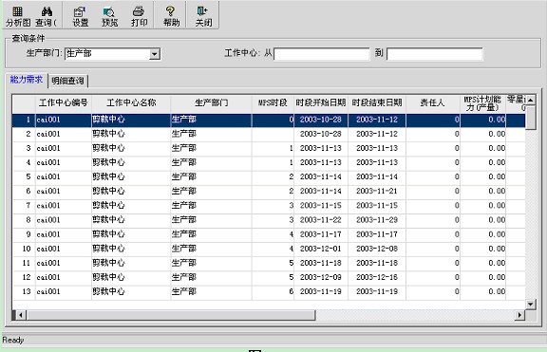Viewport: 547px width, 352px height.
Task: Expand the 生产部门 dropdown arrow
Action: [155, 54]
